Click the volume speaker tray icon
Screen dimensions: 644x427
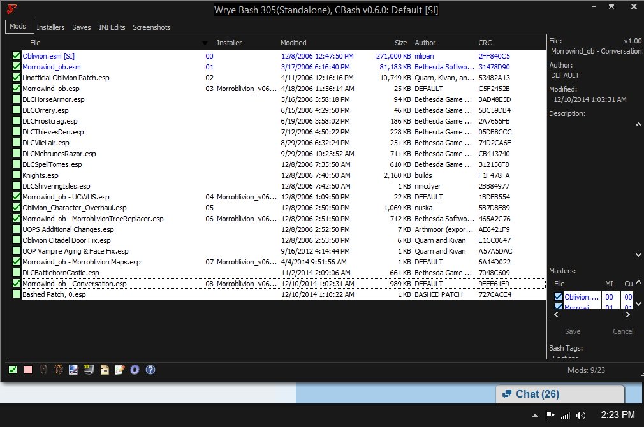[580, 416]
